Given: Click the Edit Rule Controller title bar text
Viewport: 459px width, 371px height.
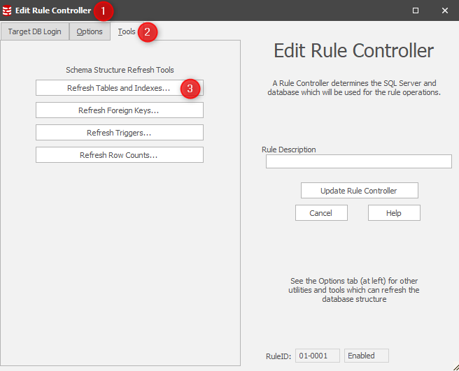Looking at the screenshot, I should (52, 10).
